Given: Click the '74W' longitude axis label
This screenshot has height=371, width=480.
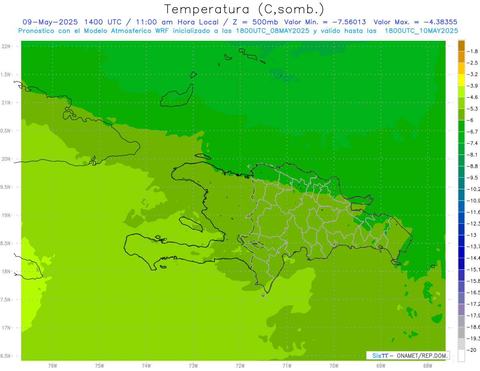Looking at the screenshot, I should click(x=146, y=366).
